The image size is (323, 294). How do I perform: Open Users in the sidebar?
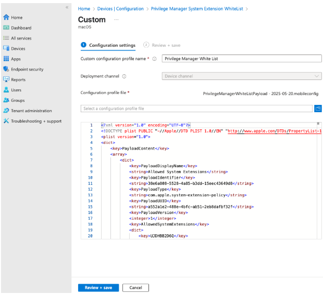pos(16,90)
